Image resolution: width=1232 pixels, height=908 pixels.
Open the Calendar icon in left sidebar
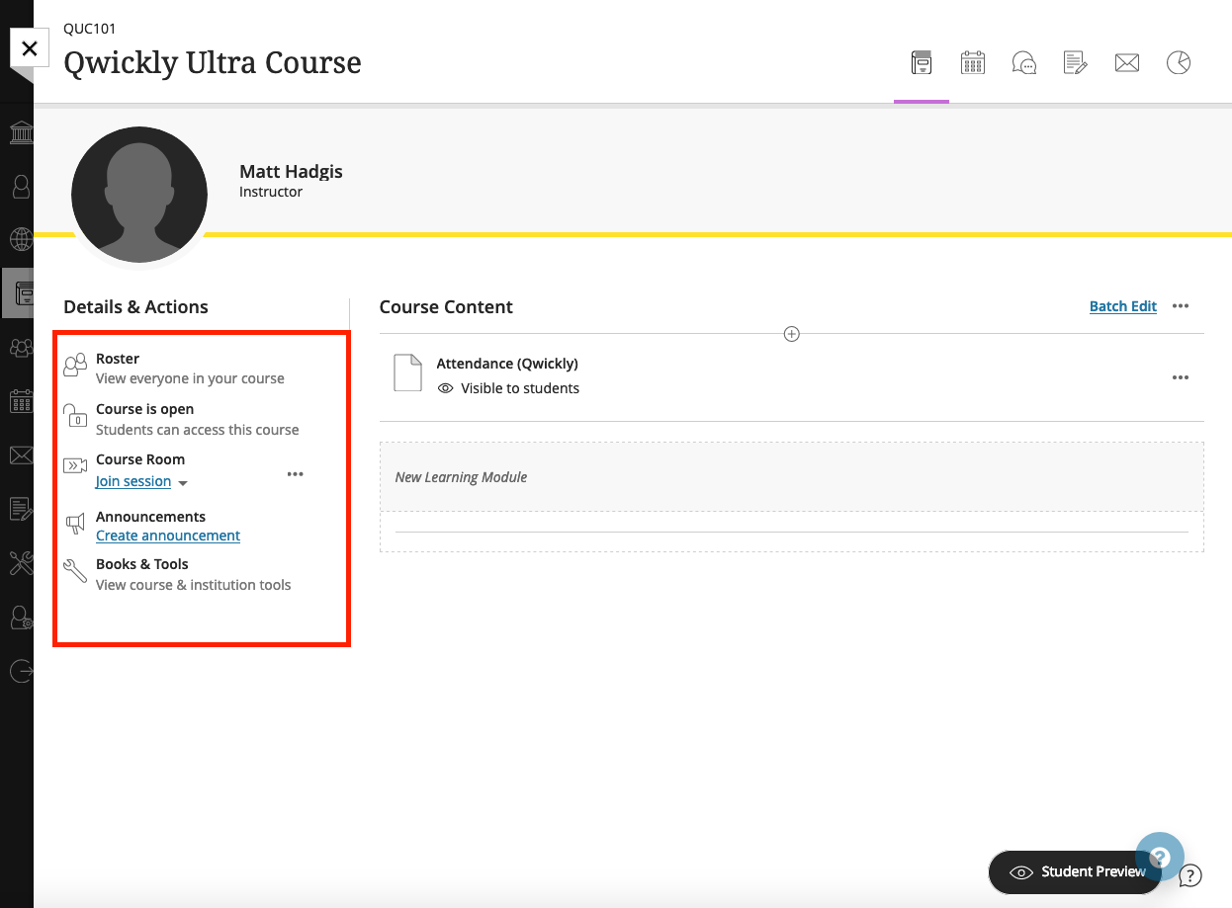21,400
